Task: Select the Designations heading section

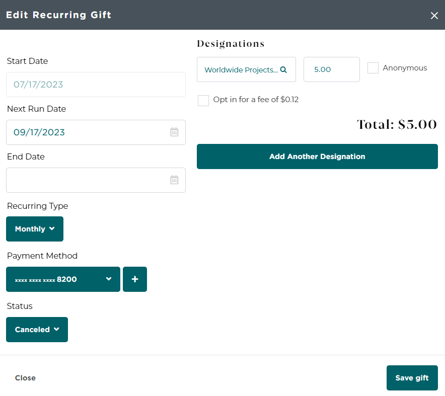Action: 231,44
